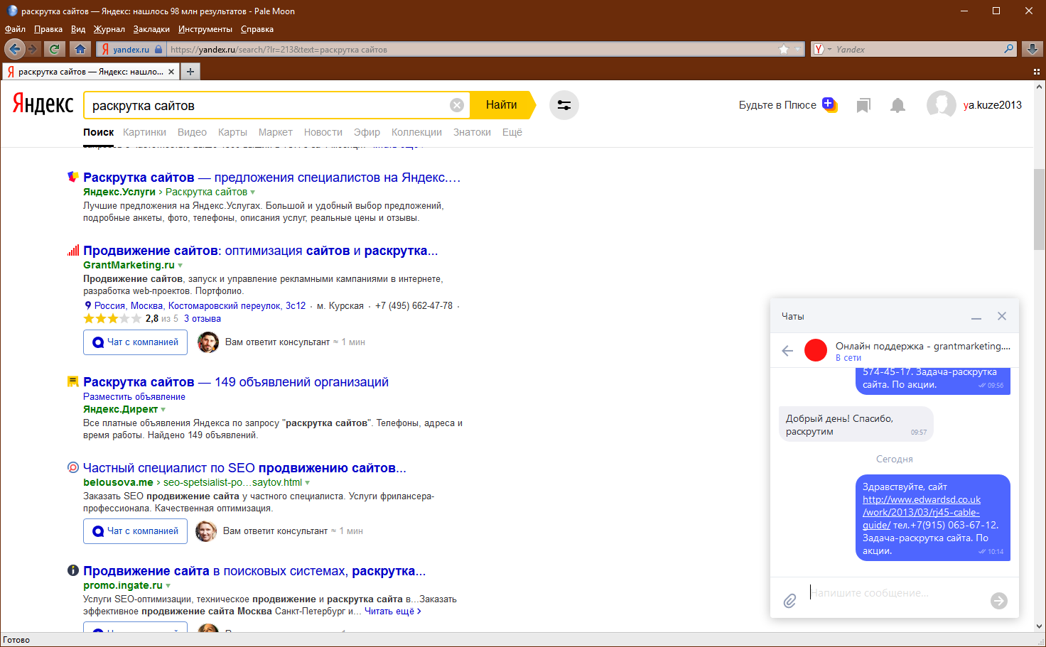Image resolution: width=1046 pixels, height=647 pixels.
Task: Click the belousova.me consultant avatar photo
Action: coord(206,531)
